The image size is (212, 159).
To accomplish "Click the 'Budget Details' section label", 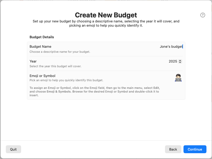I will (x=42, y=37).
